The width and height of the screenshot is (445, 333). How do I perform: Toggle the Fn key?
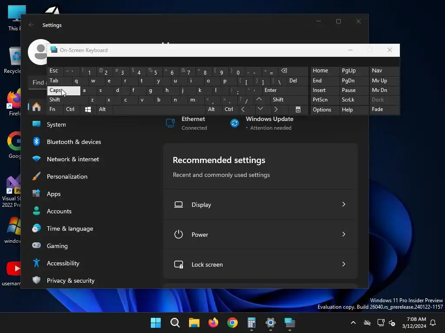coord(55,109)
